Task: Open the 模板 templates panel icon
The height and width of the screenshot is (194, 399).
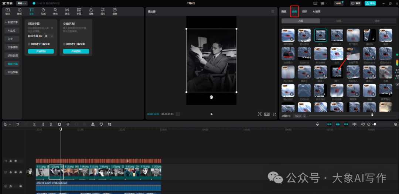Action: coord(115,11)
